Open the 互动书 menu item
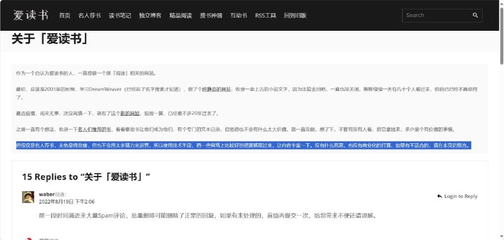Image resolution: width=504 pixels, height=240 pixels. tap(239, 15)
